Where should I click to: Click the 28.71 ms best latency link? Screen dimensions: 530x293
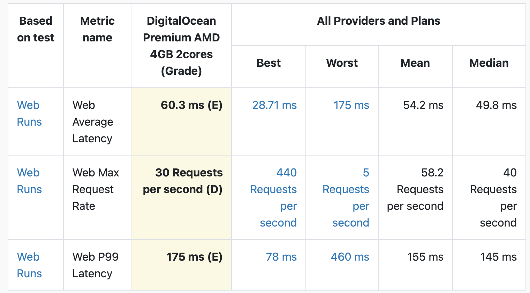pos(274,105)
